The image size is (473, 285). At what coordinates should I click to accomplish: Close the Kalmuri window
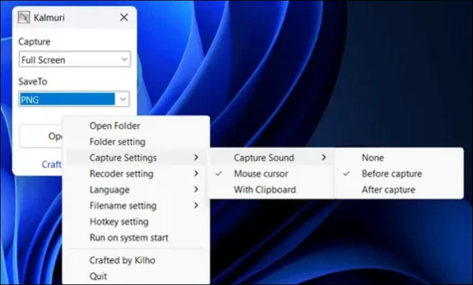coord(123,18)
